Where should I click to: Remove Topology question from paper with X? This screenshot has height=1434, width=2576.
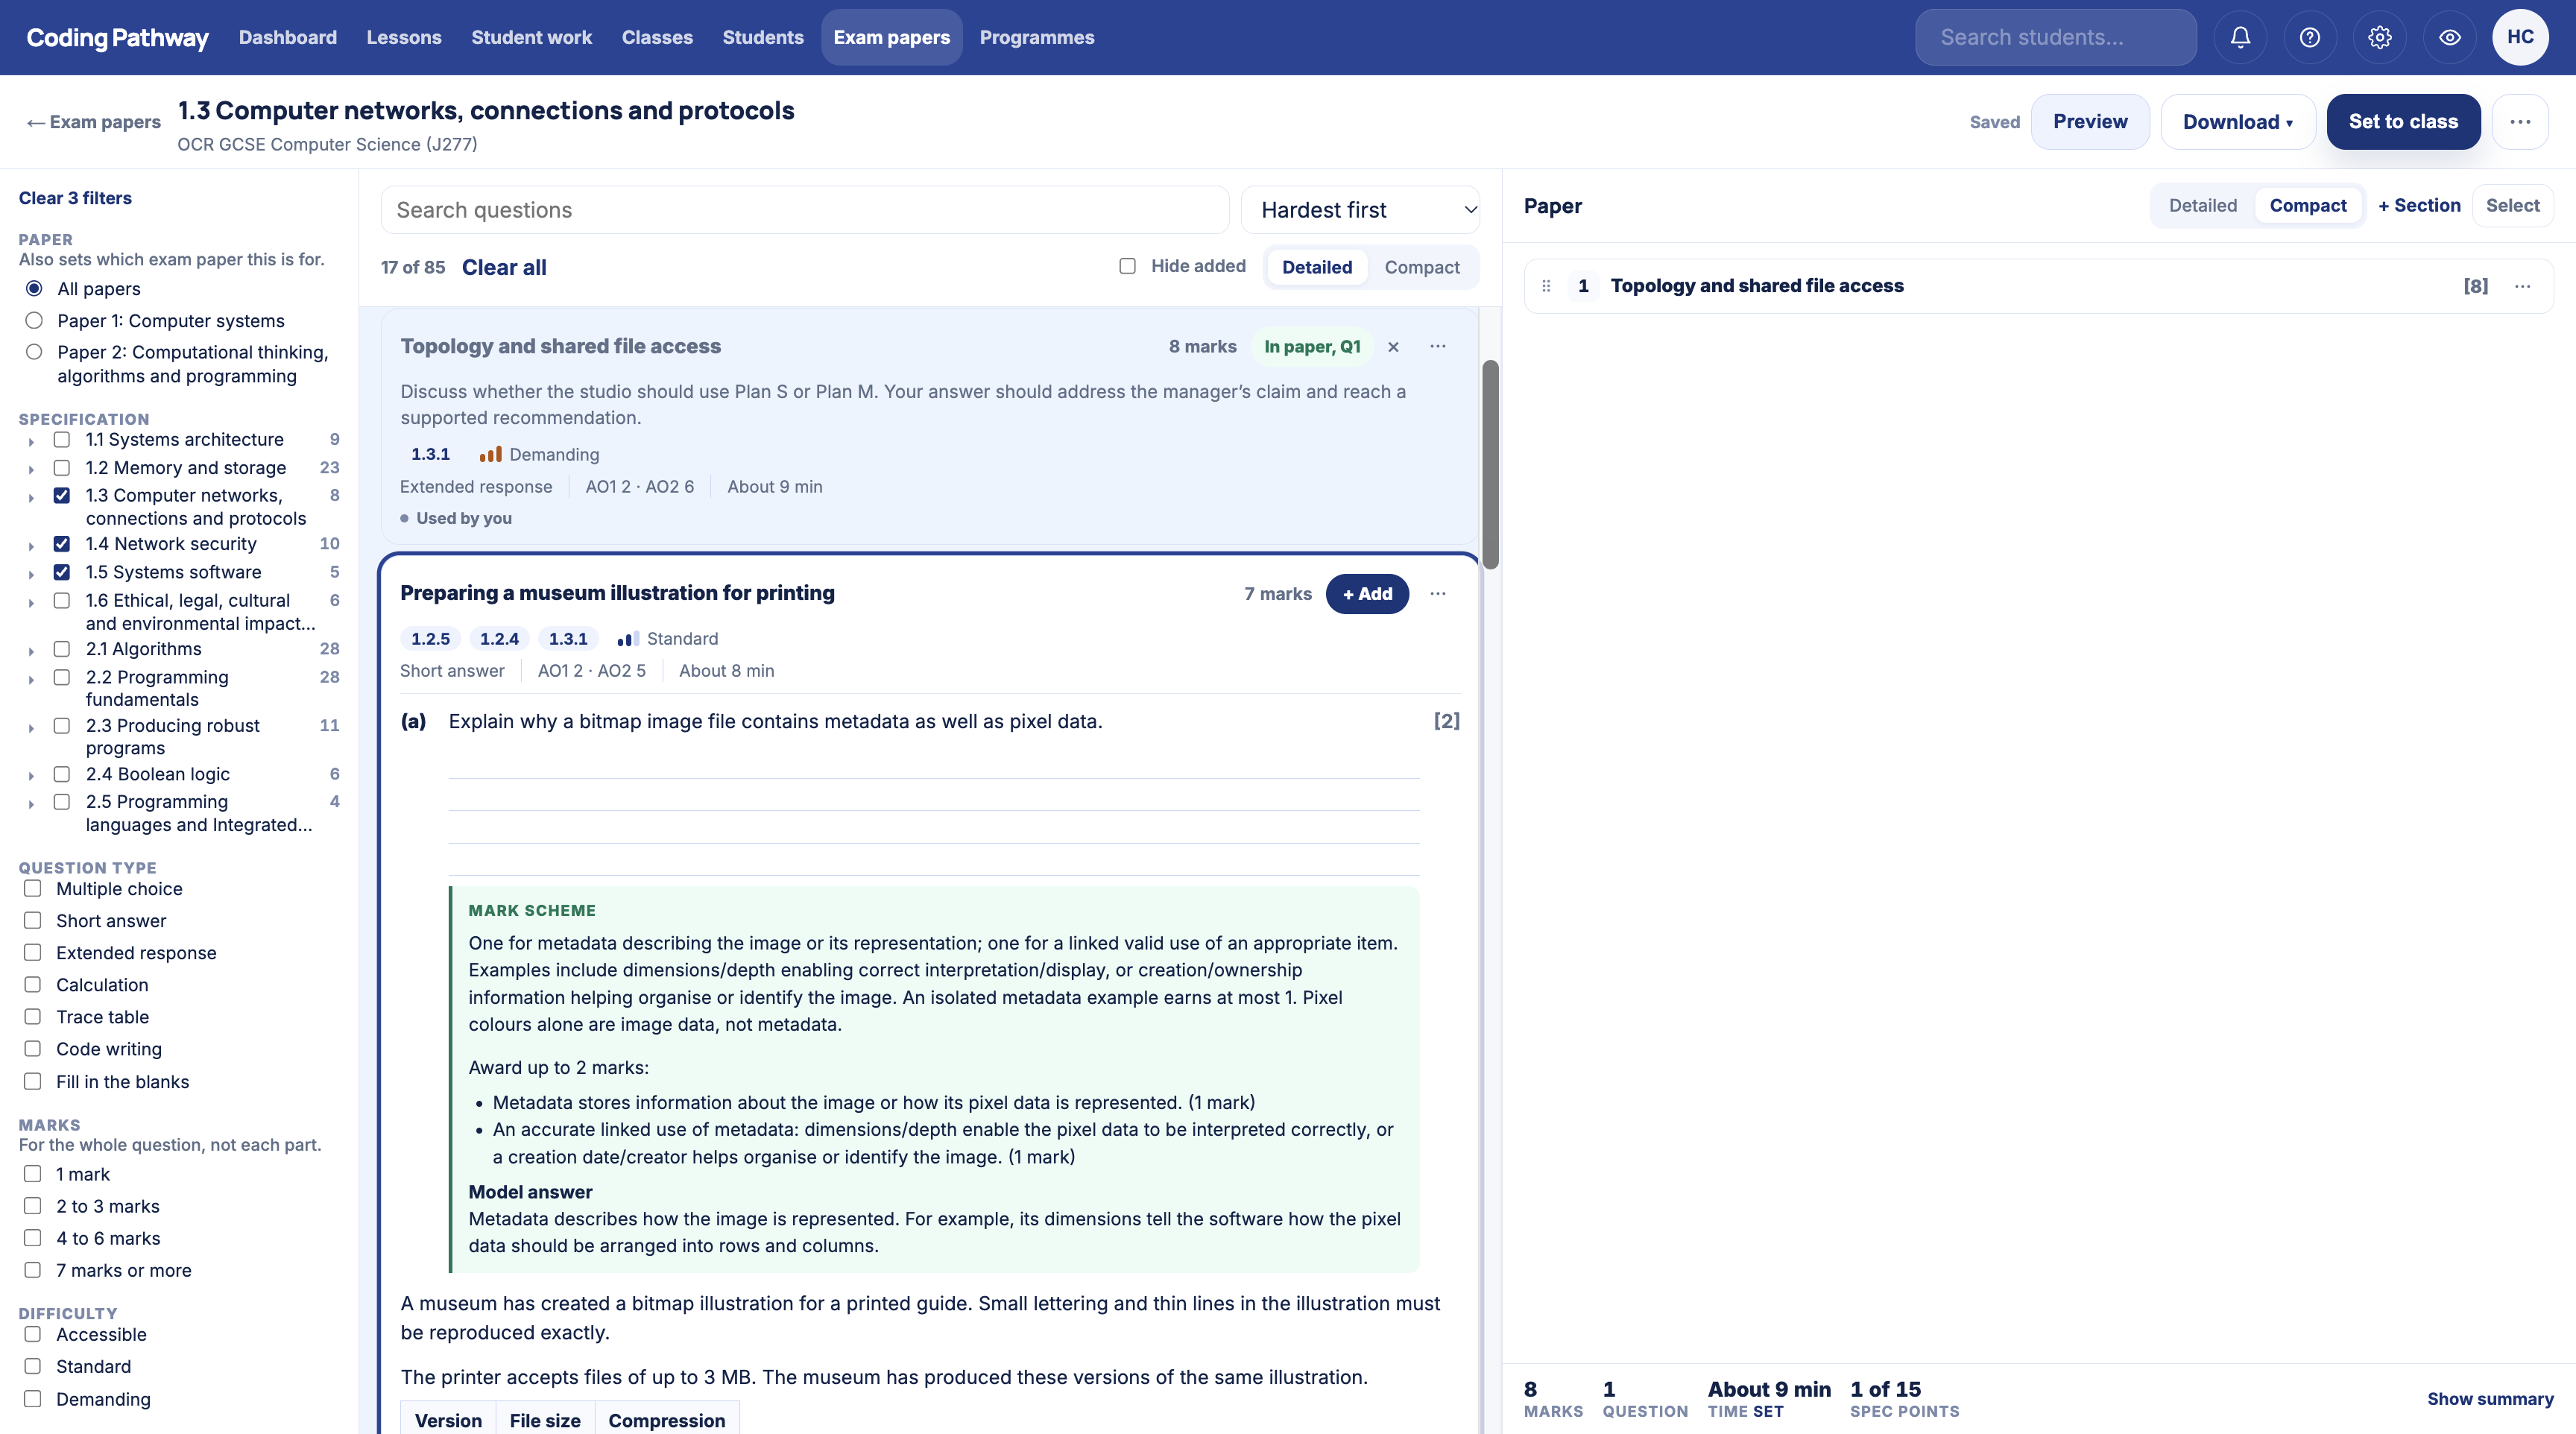1393,347
